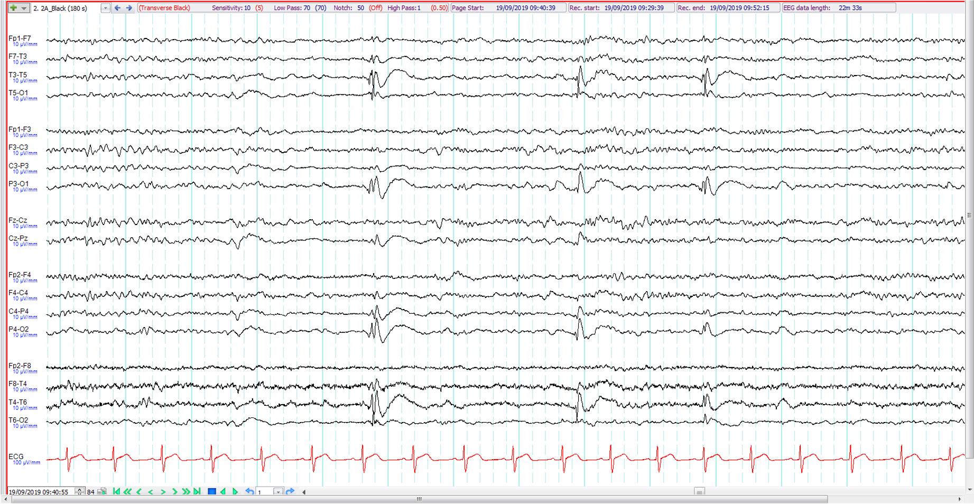Click the horizontal scrollbar thumb
This screenshot has width=974, height=504.
pos(420,499)
